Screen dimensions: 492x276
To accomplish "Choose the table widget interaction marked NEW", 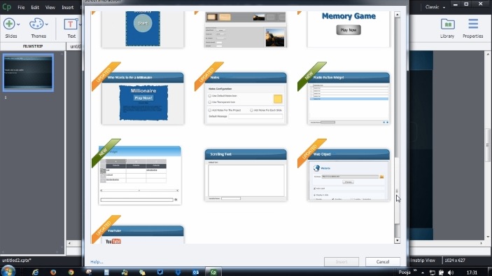I will coord(140,175).
